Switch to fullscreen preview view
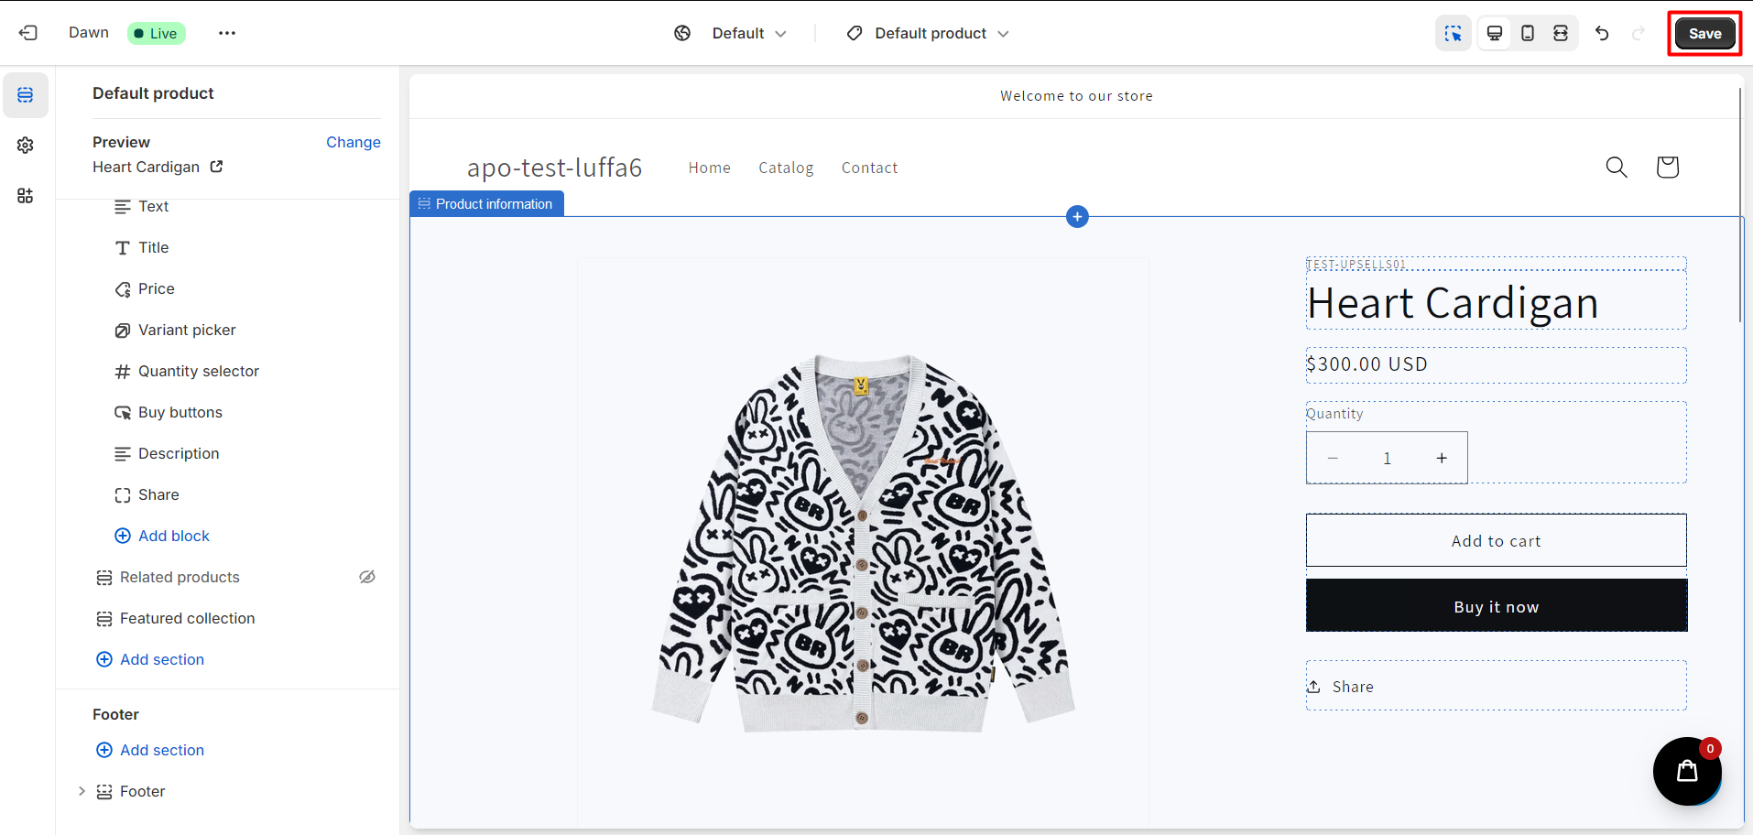The image size is (1753, 835). (1561, 33)
